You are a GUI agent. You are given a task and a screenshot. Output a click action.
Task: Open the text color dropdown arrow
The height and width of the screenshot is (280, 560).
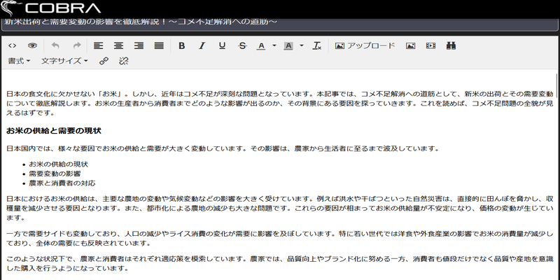274,45
